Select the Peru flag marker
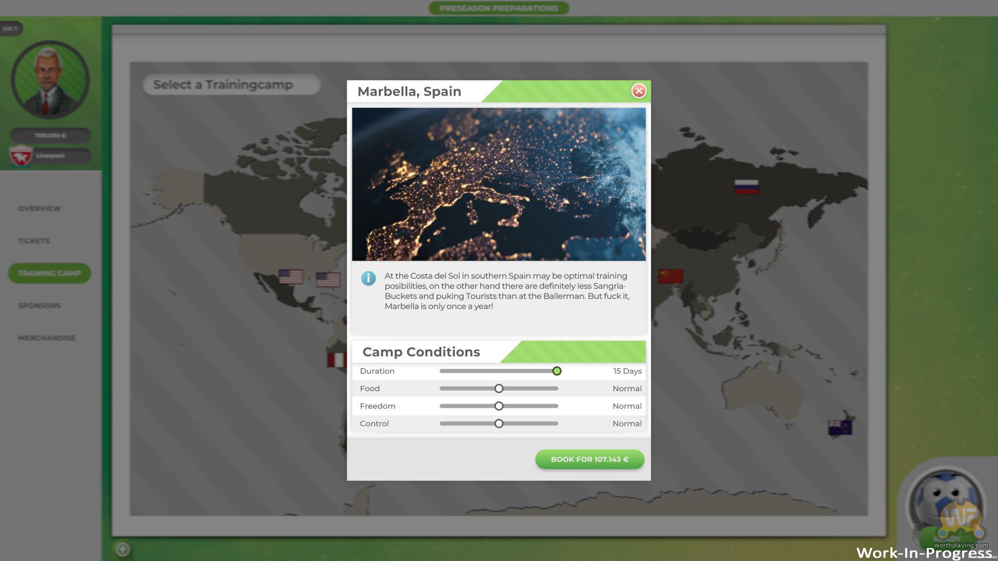 (336, 359)
